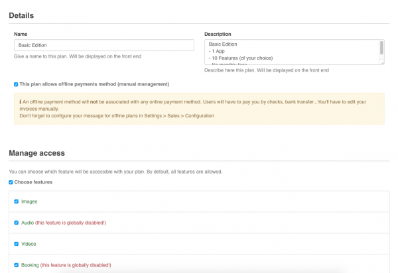Click the green Videos feature label
398x273 pixels.
[x=29, y=244]
